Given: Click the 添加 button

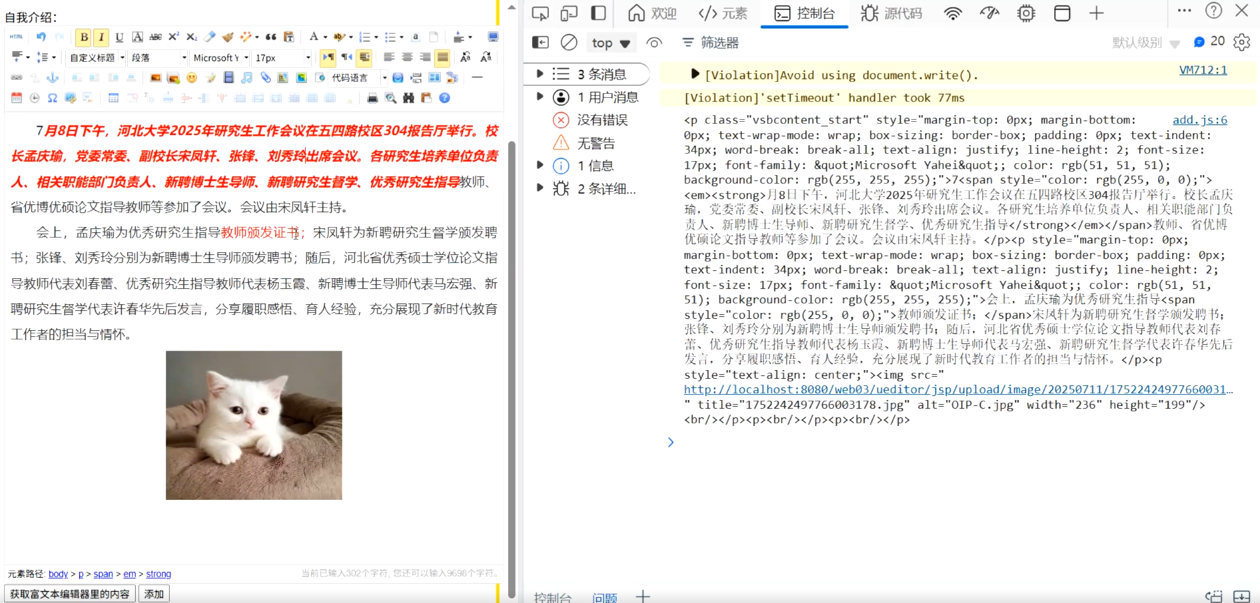Looking at the screenshot, I should (154, 594).
